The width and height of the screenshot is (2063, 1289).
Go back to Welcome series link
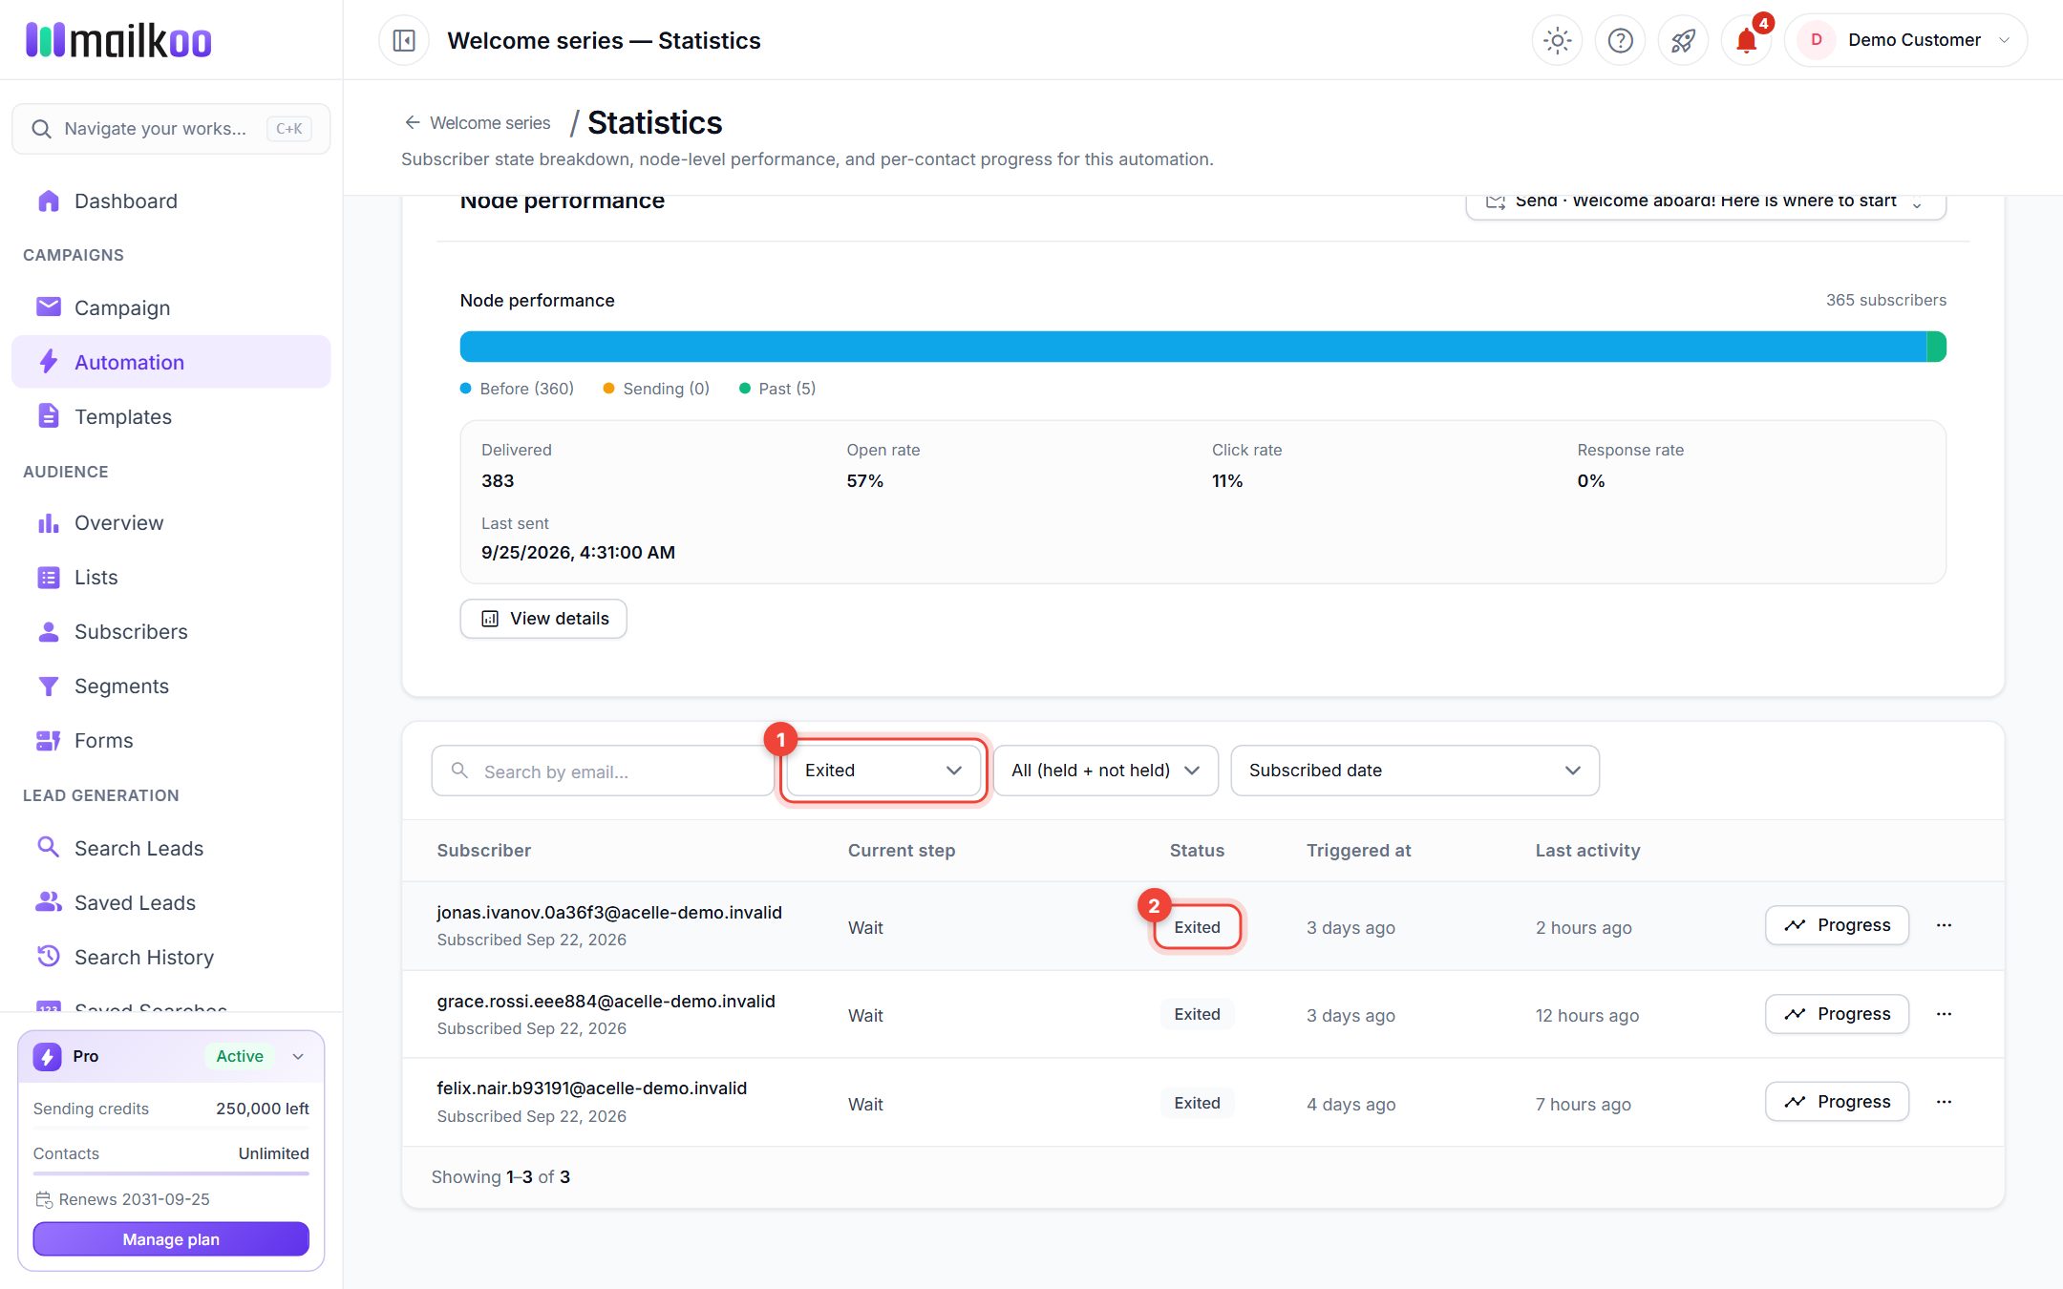(477, 123)
